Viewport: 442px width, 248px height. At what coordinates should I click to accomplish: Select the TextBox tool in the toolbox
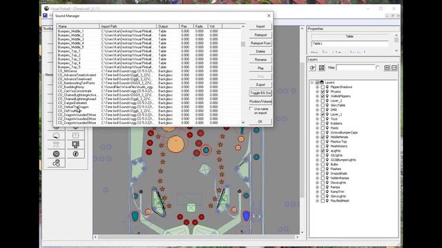coord(75,136)
